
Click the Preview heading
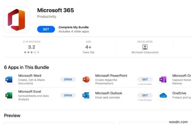(x=12, y=115)
